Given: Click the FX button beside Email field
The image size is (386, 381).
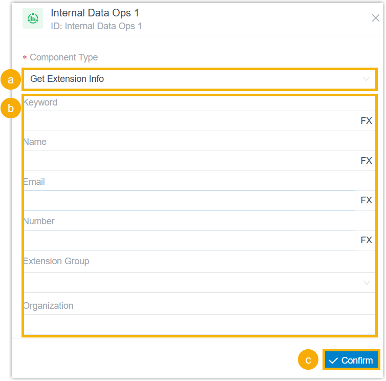Looking at the screenshot, I should point(366,200).
